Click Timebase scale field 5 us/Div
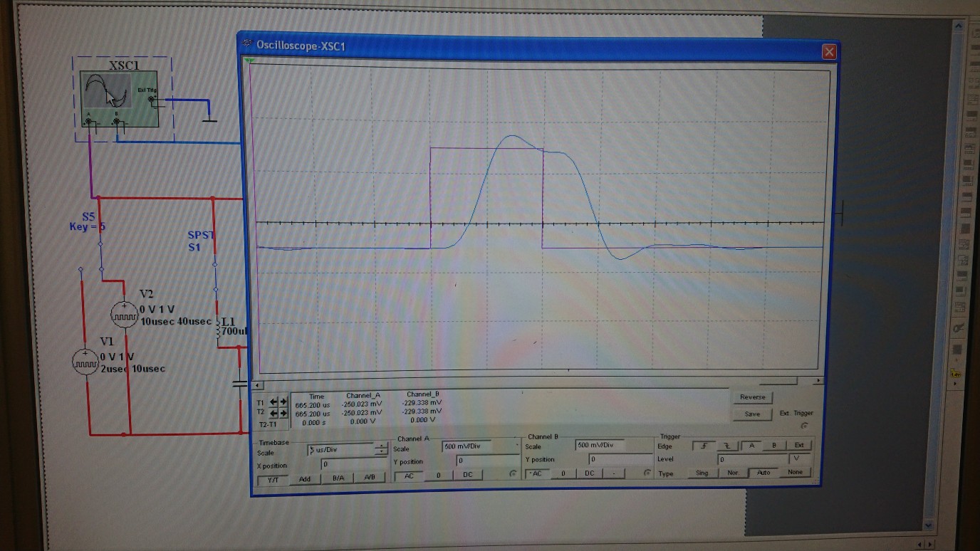Screen dimensions: 980x551 point(340,450)
